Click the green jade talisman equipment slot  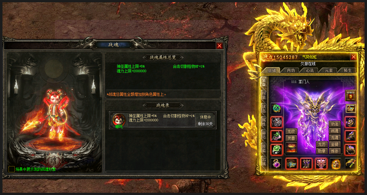(277, 108)
